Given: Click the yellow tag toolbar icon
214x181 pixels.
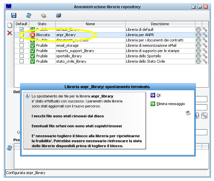Looking at the screenshot, I should [44, 16].
